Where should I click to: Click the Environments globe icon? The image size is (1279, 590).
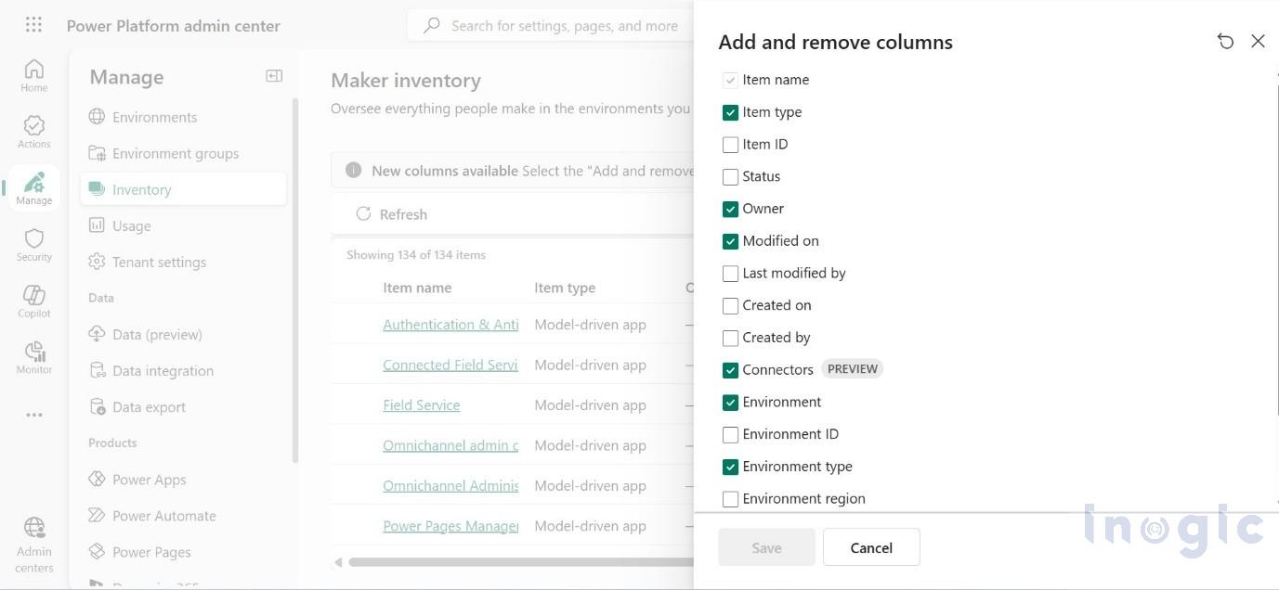97,117
